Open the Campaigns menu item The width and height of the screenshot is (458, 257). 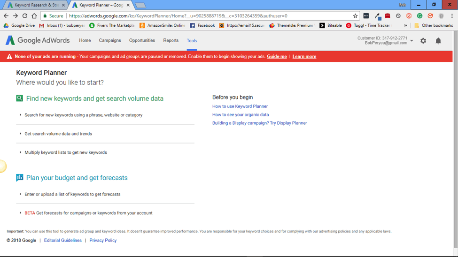(110, 40)
